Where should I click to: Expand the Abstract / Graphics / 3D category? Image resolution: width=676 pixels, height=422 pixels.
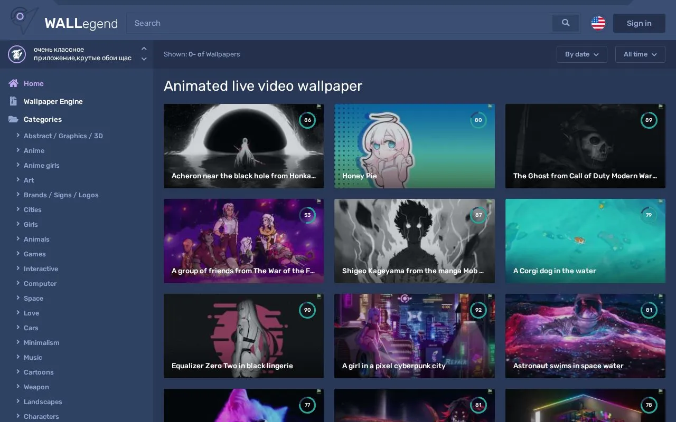18,136
